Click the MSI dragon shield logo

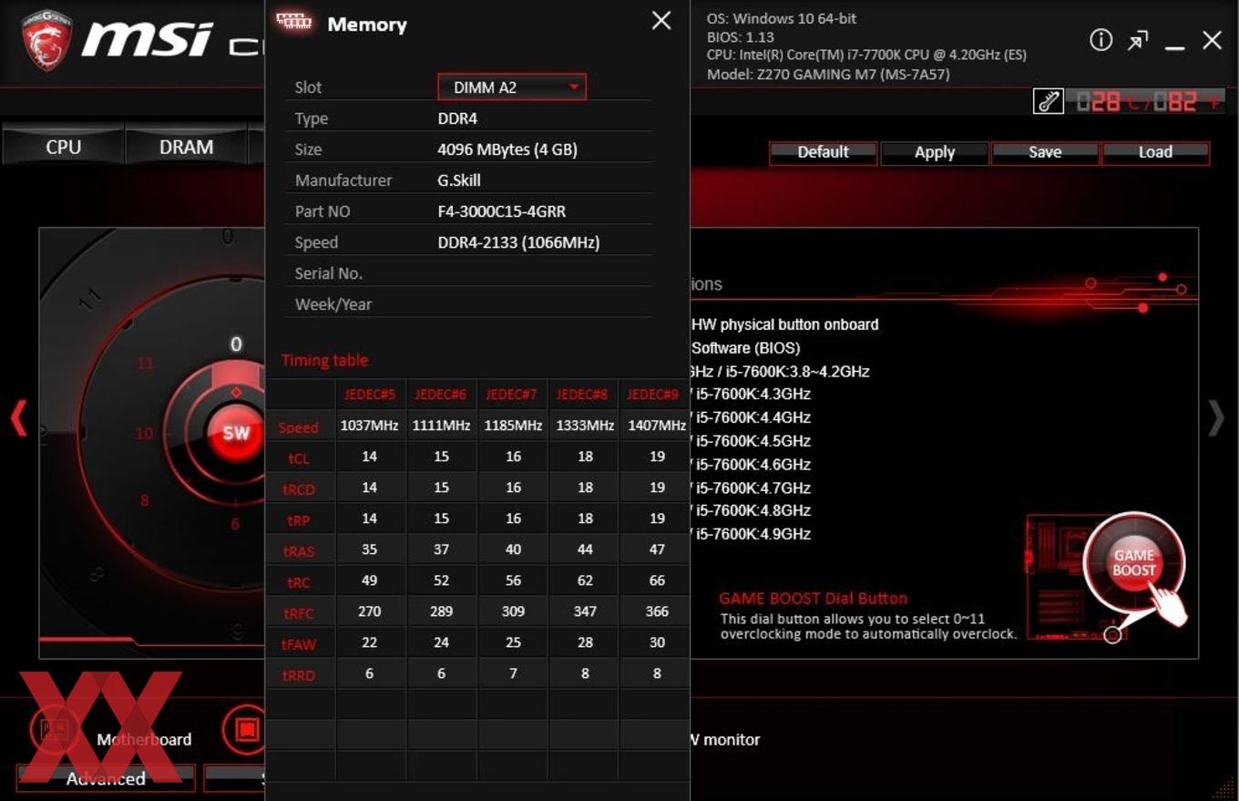tap(47, 41)
